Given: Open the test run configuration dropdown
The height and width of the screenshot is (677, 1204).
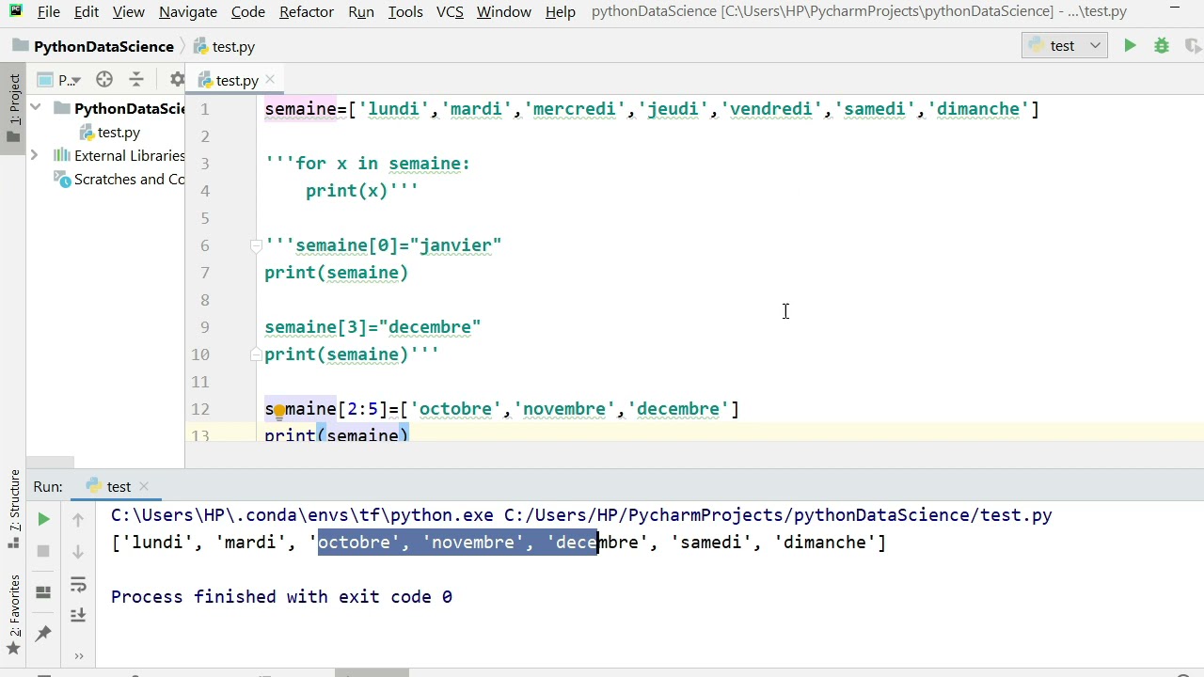Looking at the screenshot, I should click(x=1065, y=45).
